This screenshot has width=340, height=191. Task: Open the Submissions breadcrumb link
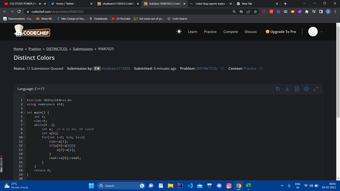[83, 49]
